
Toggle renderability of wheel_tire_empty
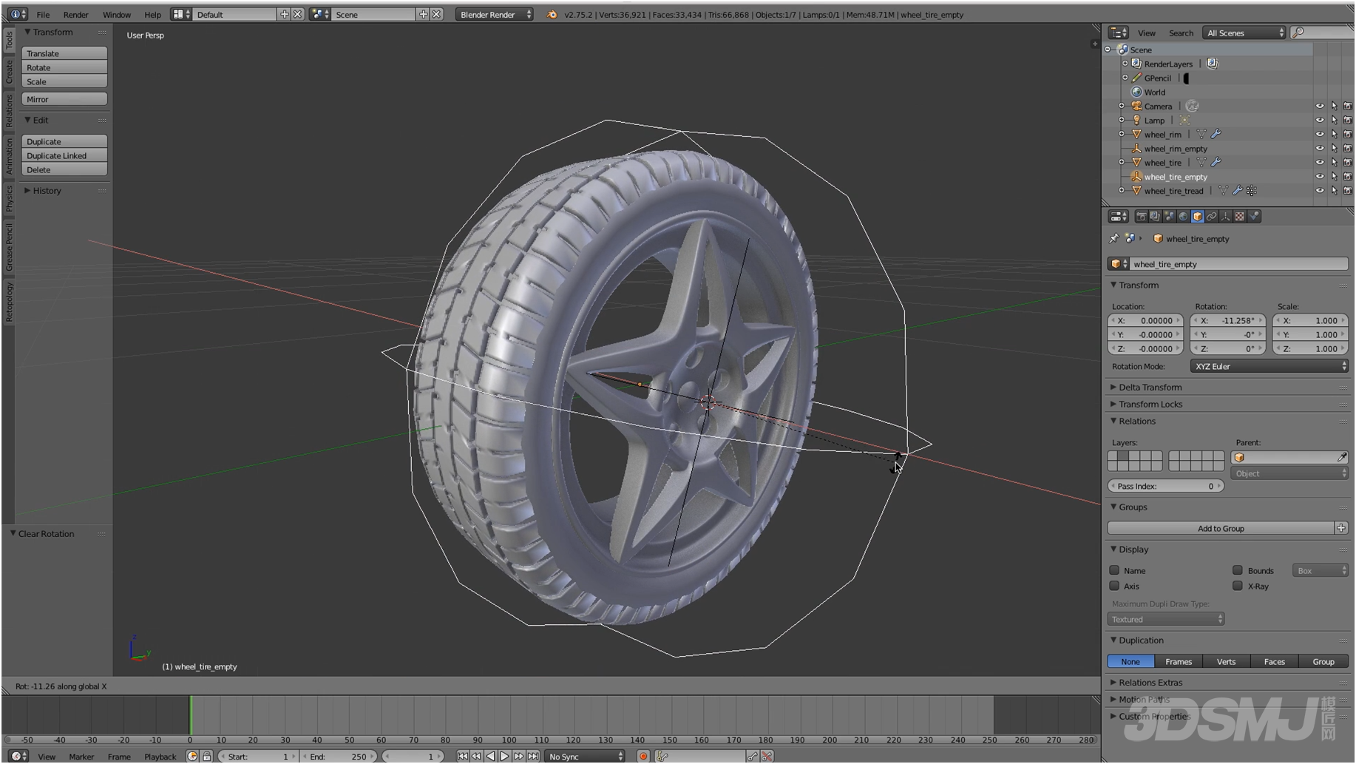point(1347,177)
